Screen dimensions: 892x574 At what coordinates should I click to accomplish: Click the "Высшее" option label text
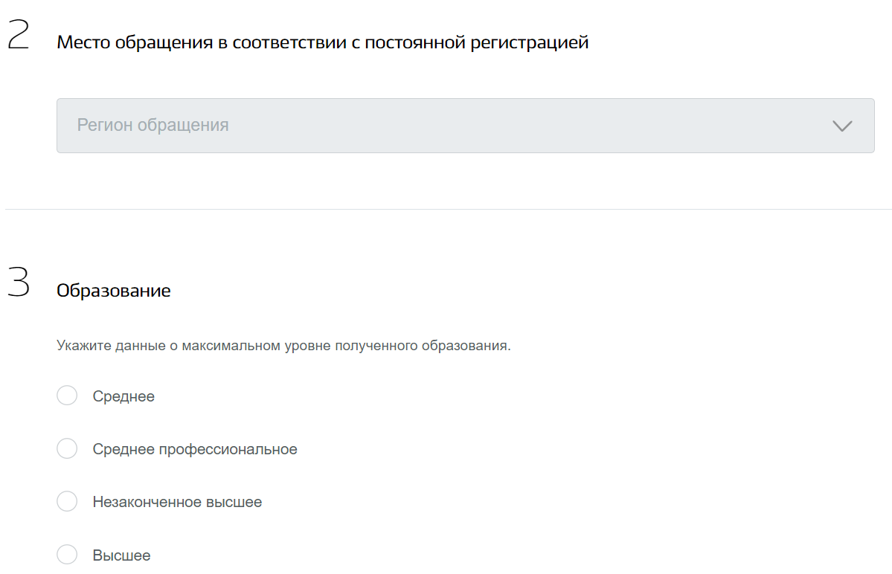[121, 555]
